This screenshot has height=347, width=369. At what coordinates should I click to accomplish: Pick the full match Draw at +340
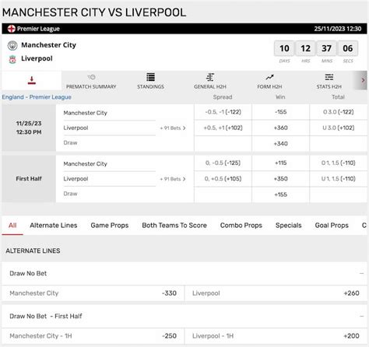click(280, 144)
